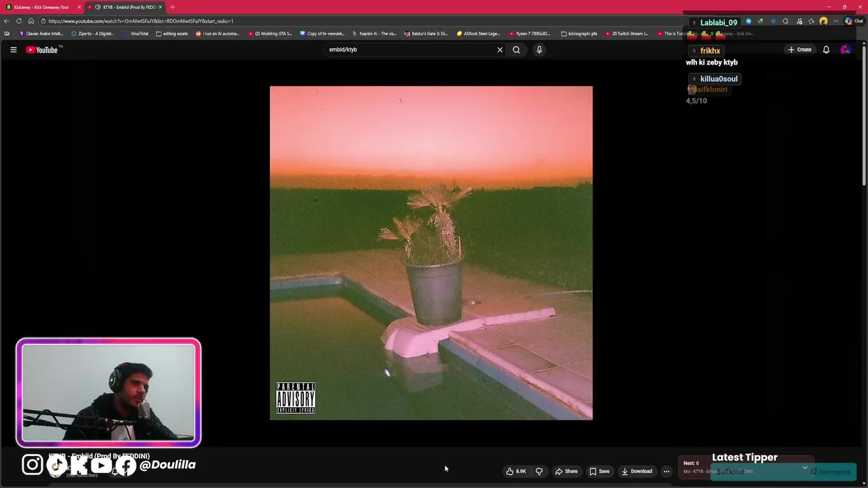Screen dimensions: 868x488
Task: Open the VirusTotal bookmark
Action: (136, 33)
